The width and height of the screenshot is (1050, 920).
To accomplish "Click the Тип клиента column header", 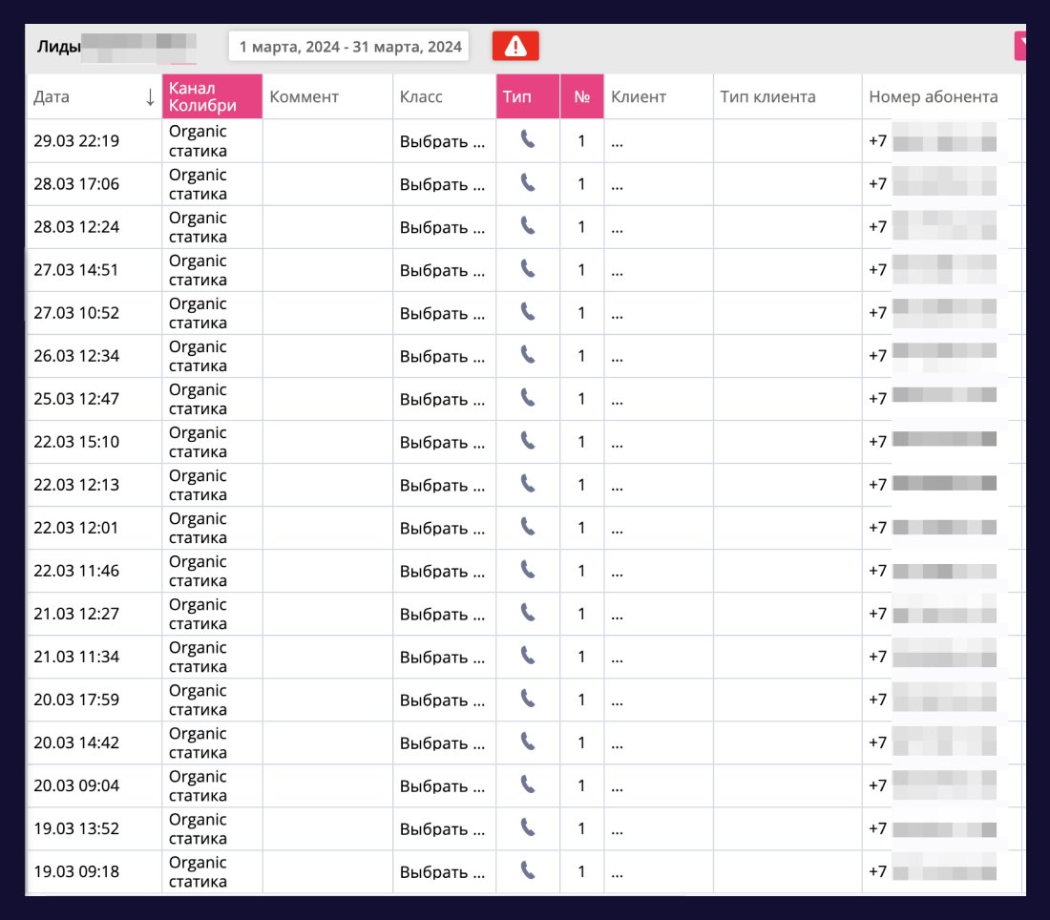I will coord(787,96).
